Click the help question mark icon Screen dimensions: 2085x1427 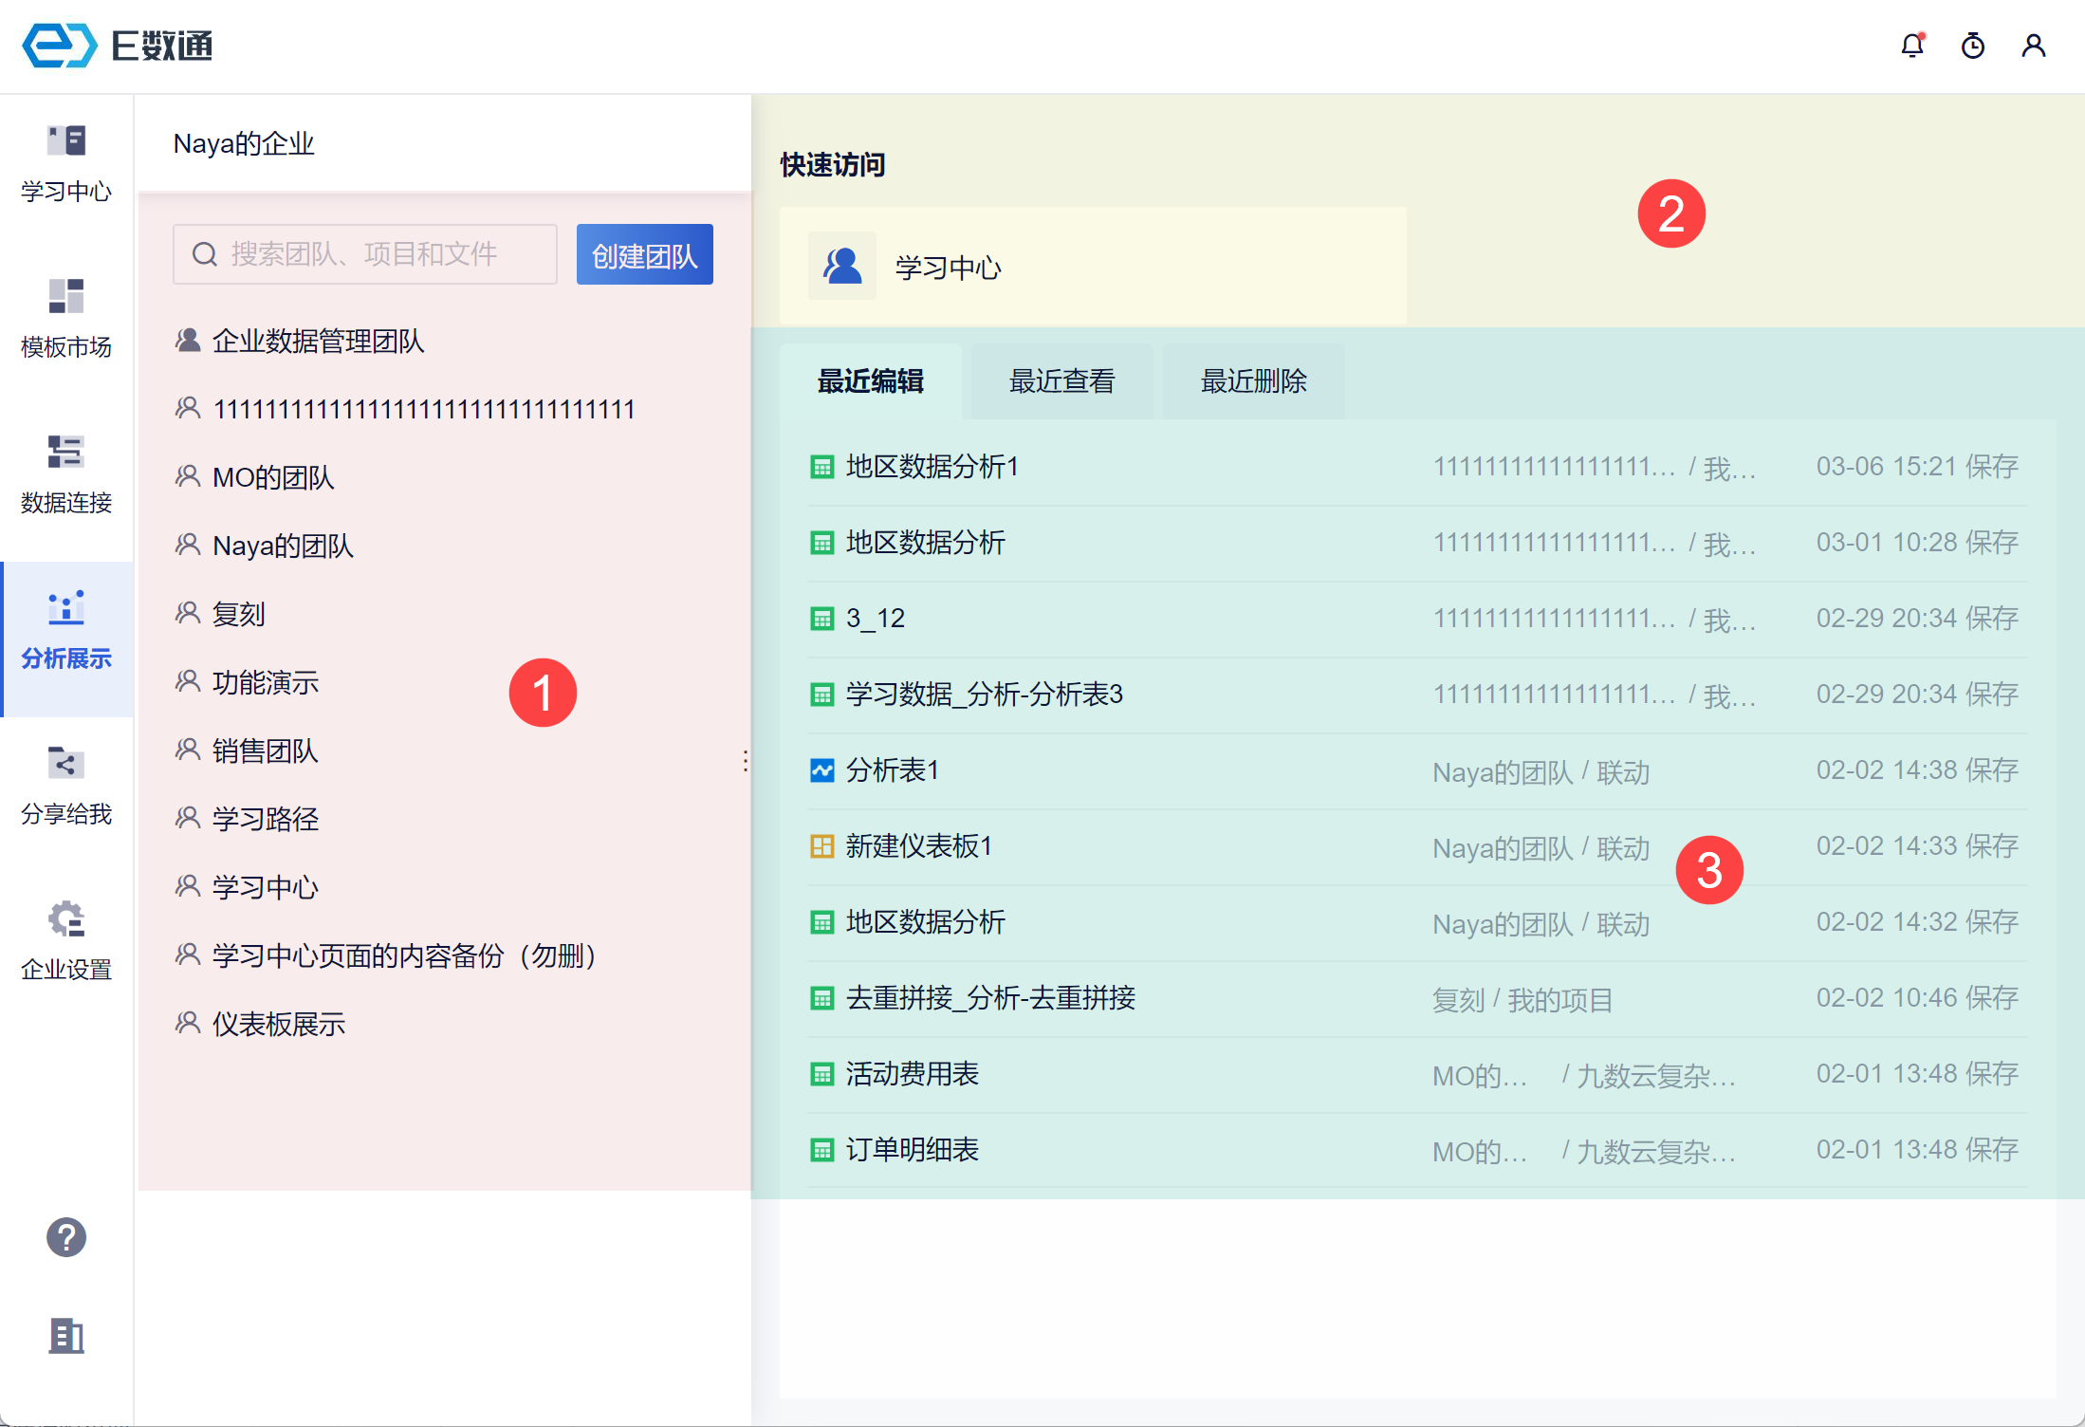pos(66,1237)
